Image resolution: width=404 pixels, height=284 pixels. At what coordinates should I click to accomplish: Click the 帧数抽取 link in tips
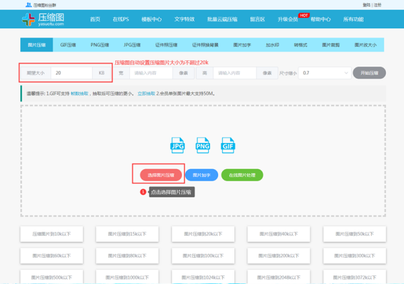[79, 93]
